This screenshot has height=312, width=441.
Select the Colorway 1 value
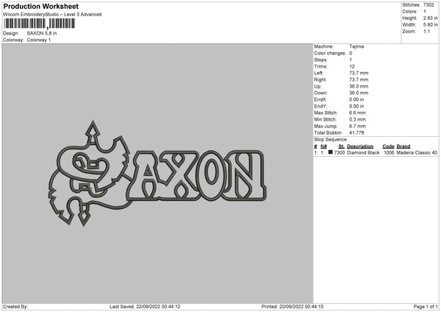[x=39, y=40]
